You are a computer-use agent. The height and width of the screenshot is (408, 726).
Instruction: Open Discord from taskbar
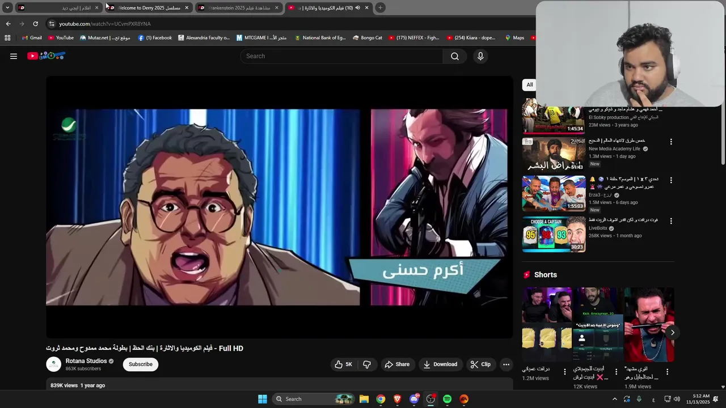click(414, 399)
